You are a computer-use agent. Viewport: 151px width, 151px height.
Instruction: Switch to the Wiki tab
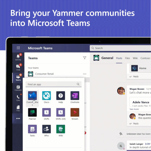[135, 58]
